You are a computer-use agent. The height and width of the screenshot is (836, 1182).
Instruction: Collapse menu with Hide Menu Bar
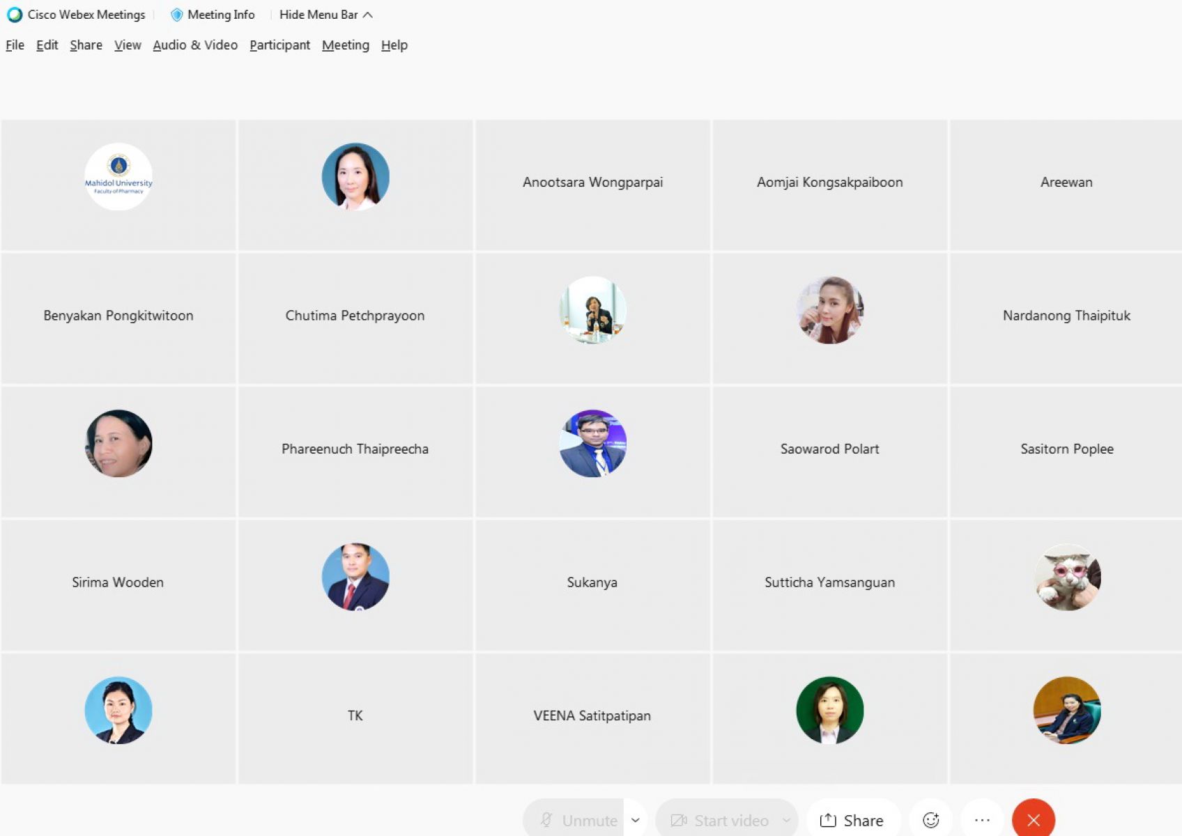[x=325, y=15]
